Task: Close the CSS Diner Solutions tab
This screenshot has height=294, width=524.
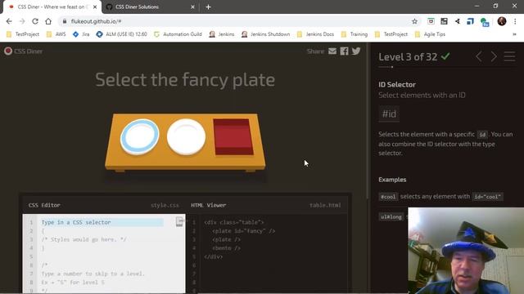Action: pos(192,7)
